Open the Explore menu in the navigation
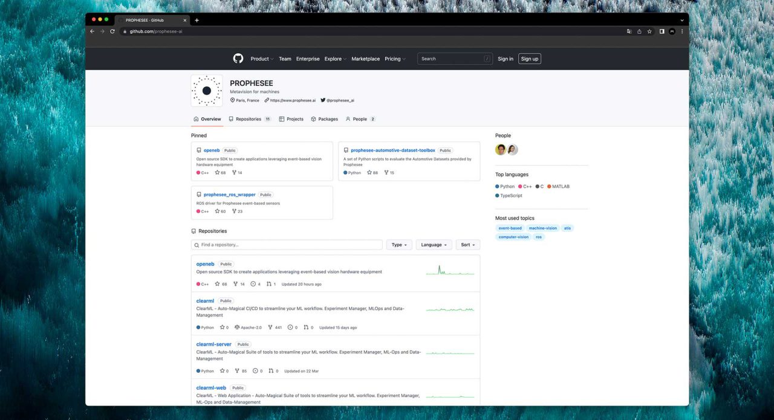 click(334, 59)
